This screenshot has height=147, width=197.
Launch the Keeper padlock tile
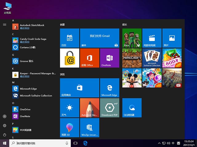point(70,58)
